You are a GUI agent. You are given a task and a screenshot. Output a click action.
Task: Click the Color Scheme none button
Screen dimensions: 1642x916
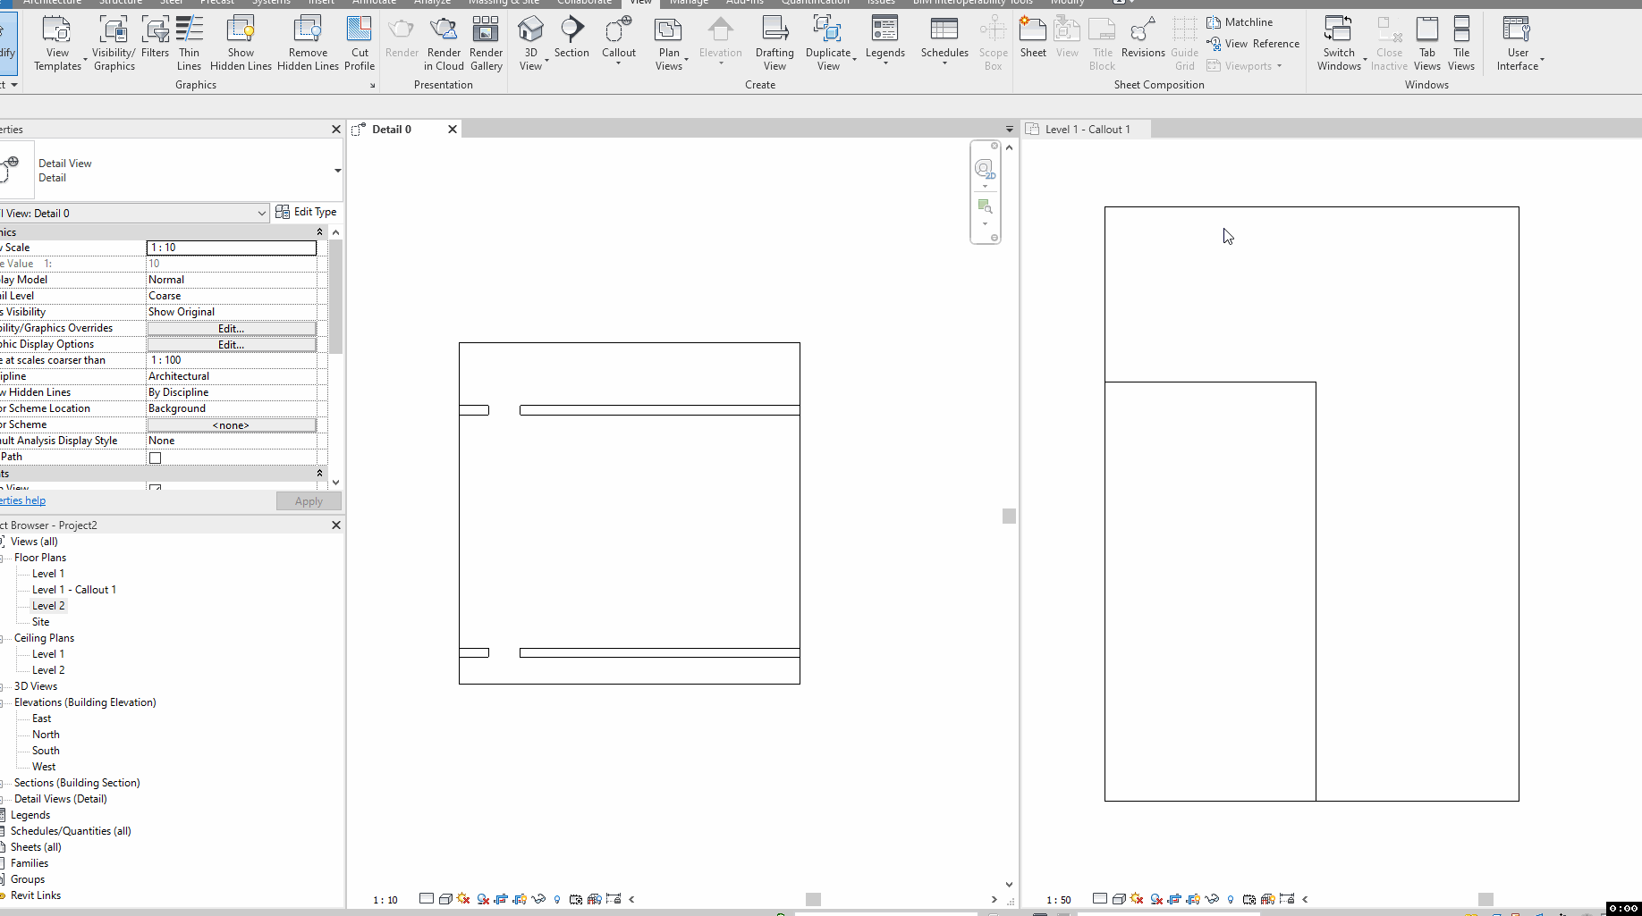pyautogui.click(x=232, y=424)
